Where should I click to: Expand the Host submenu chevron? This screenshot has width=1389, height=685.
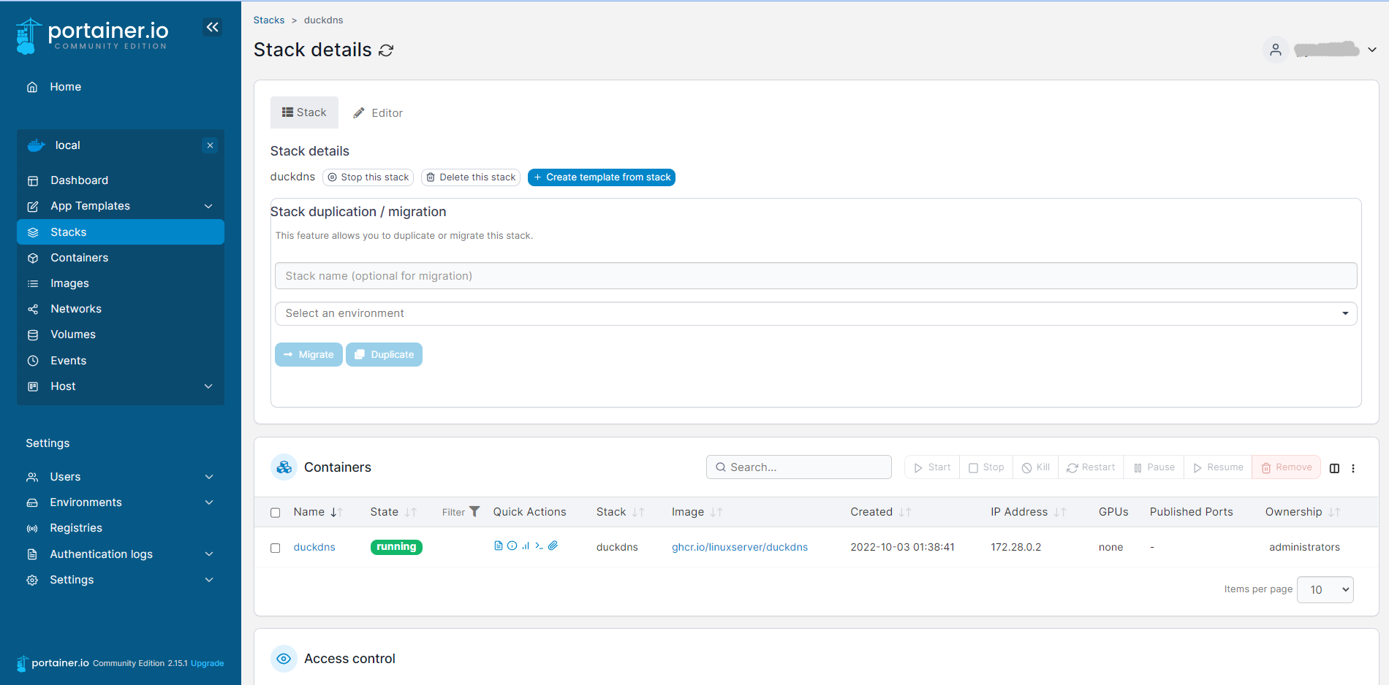[208, 386]
